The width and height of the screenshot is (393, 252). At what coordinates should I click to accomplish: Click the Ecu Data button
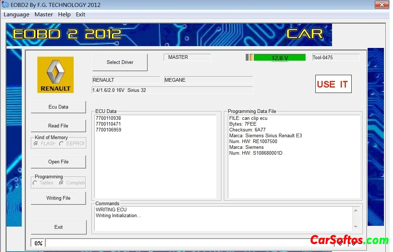(58, 107)
